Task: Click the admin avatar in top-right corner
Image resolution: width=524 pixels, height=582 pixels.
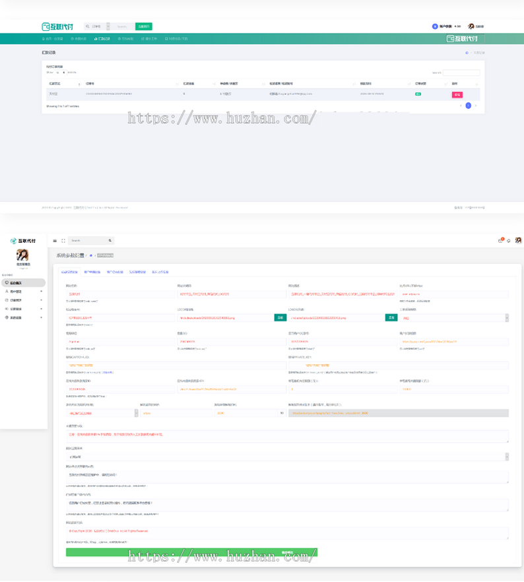Action: [518, 241]
